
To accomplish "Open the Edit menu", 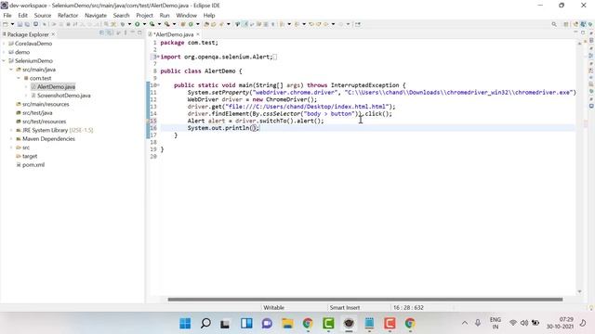I will (x=22, y=16).
